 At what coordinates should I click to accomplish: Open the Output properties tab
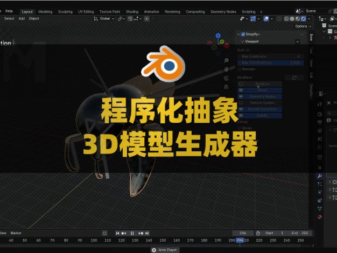pos(320,122)
